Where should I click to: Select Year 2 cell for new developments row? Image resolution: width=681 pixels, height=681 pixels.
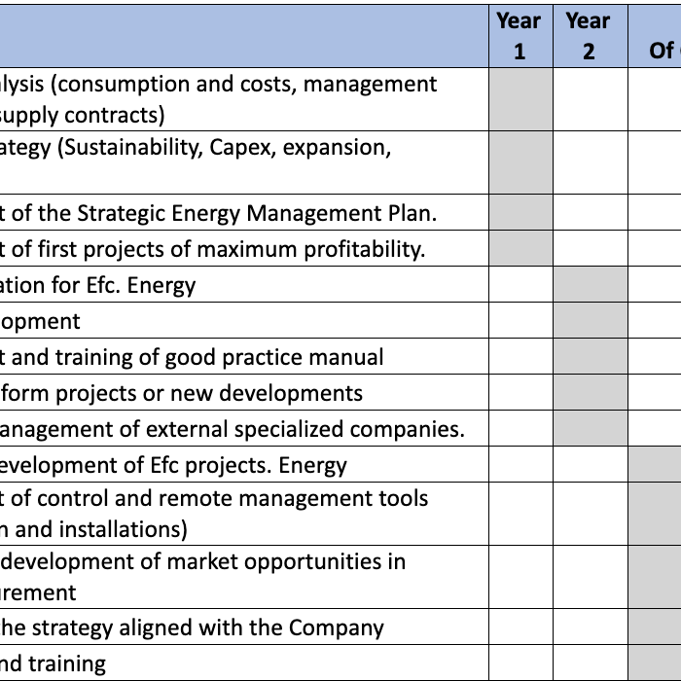[591, 393]
